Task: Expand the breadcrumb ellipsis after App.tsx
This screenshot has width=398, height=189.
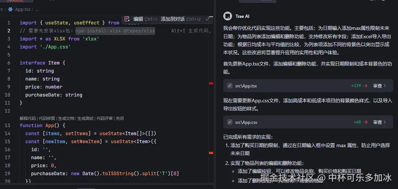Action: click(x=37, y=9)
